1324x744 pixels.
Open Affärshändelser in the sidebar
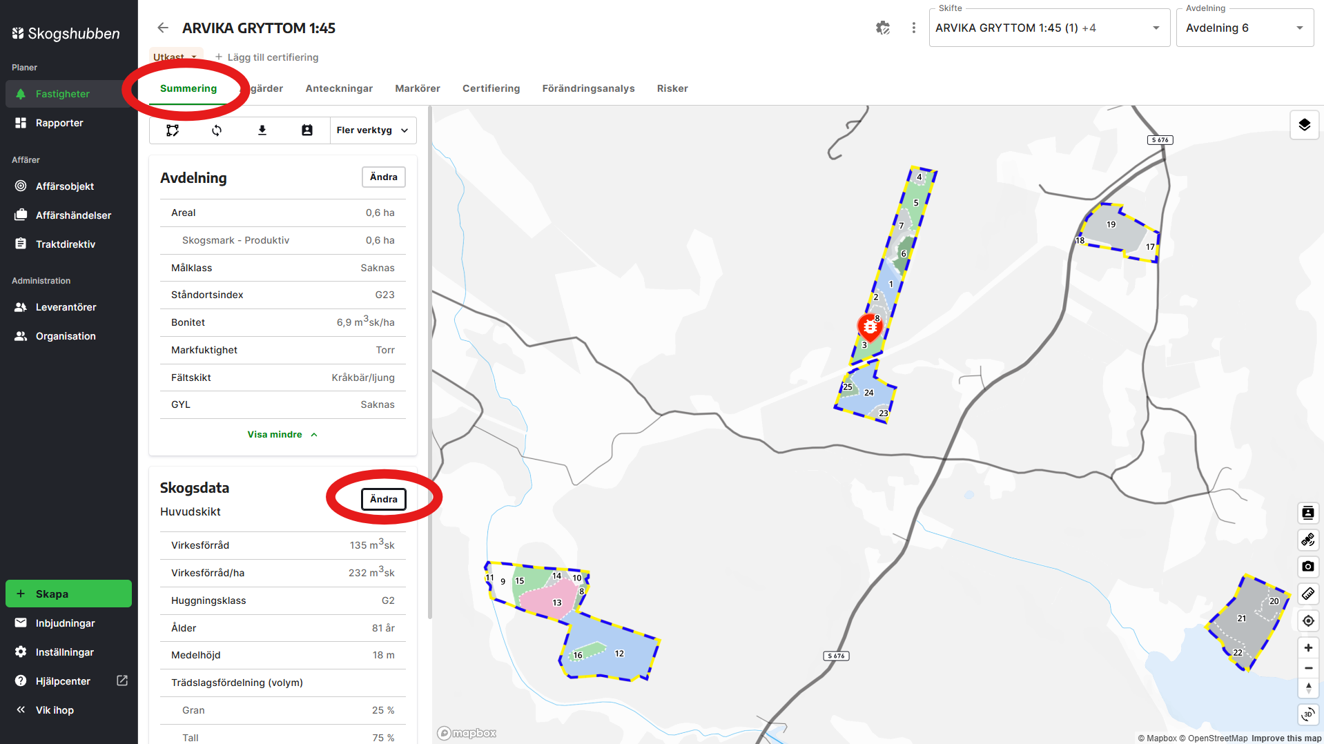click(x=69, y=215)
